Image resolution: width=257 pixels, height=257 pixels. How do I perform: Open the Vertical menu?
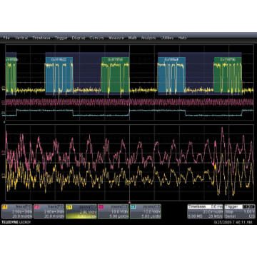[21, 38]
